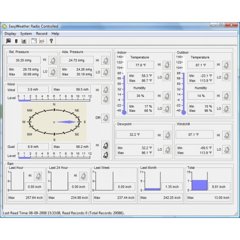Click the wind direction compass
This screenshot has height=240, width=240.
54,122
